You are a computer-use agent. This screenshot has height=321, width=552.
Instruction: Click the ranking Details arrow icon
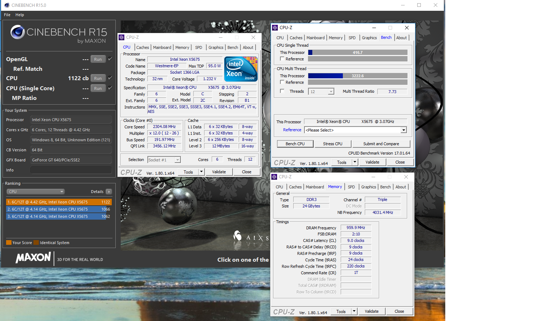[109, 192]
